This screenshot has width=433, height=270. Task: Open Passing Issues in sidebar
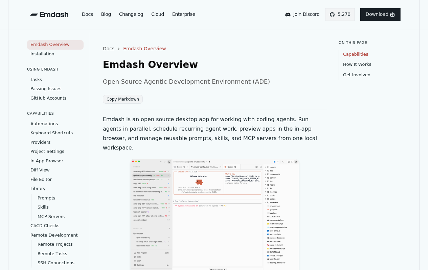point(46,89)
